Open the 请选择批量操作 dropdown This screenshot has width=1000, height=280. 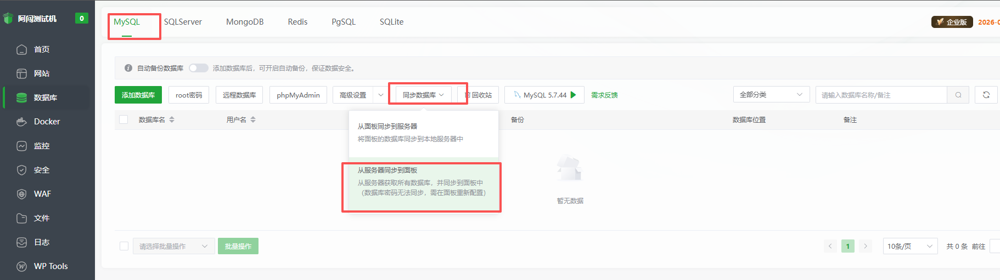pyautogui.click(x=173, y=246)
